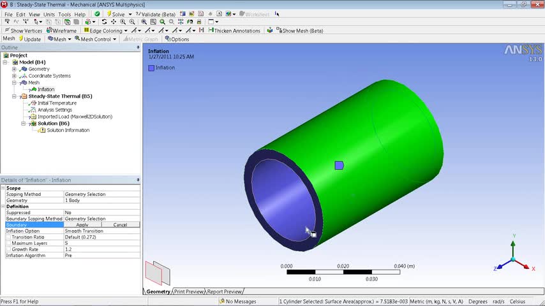Open the File menu
The image size is (545, 306).
click(x=8, y=14)
